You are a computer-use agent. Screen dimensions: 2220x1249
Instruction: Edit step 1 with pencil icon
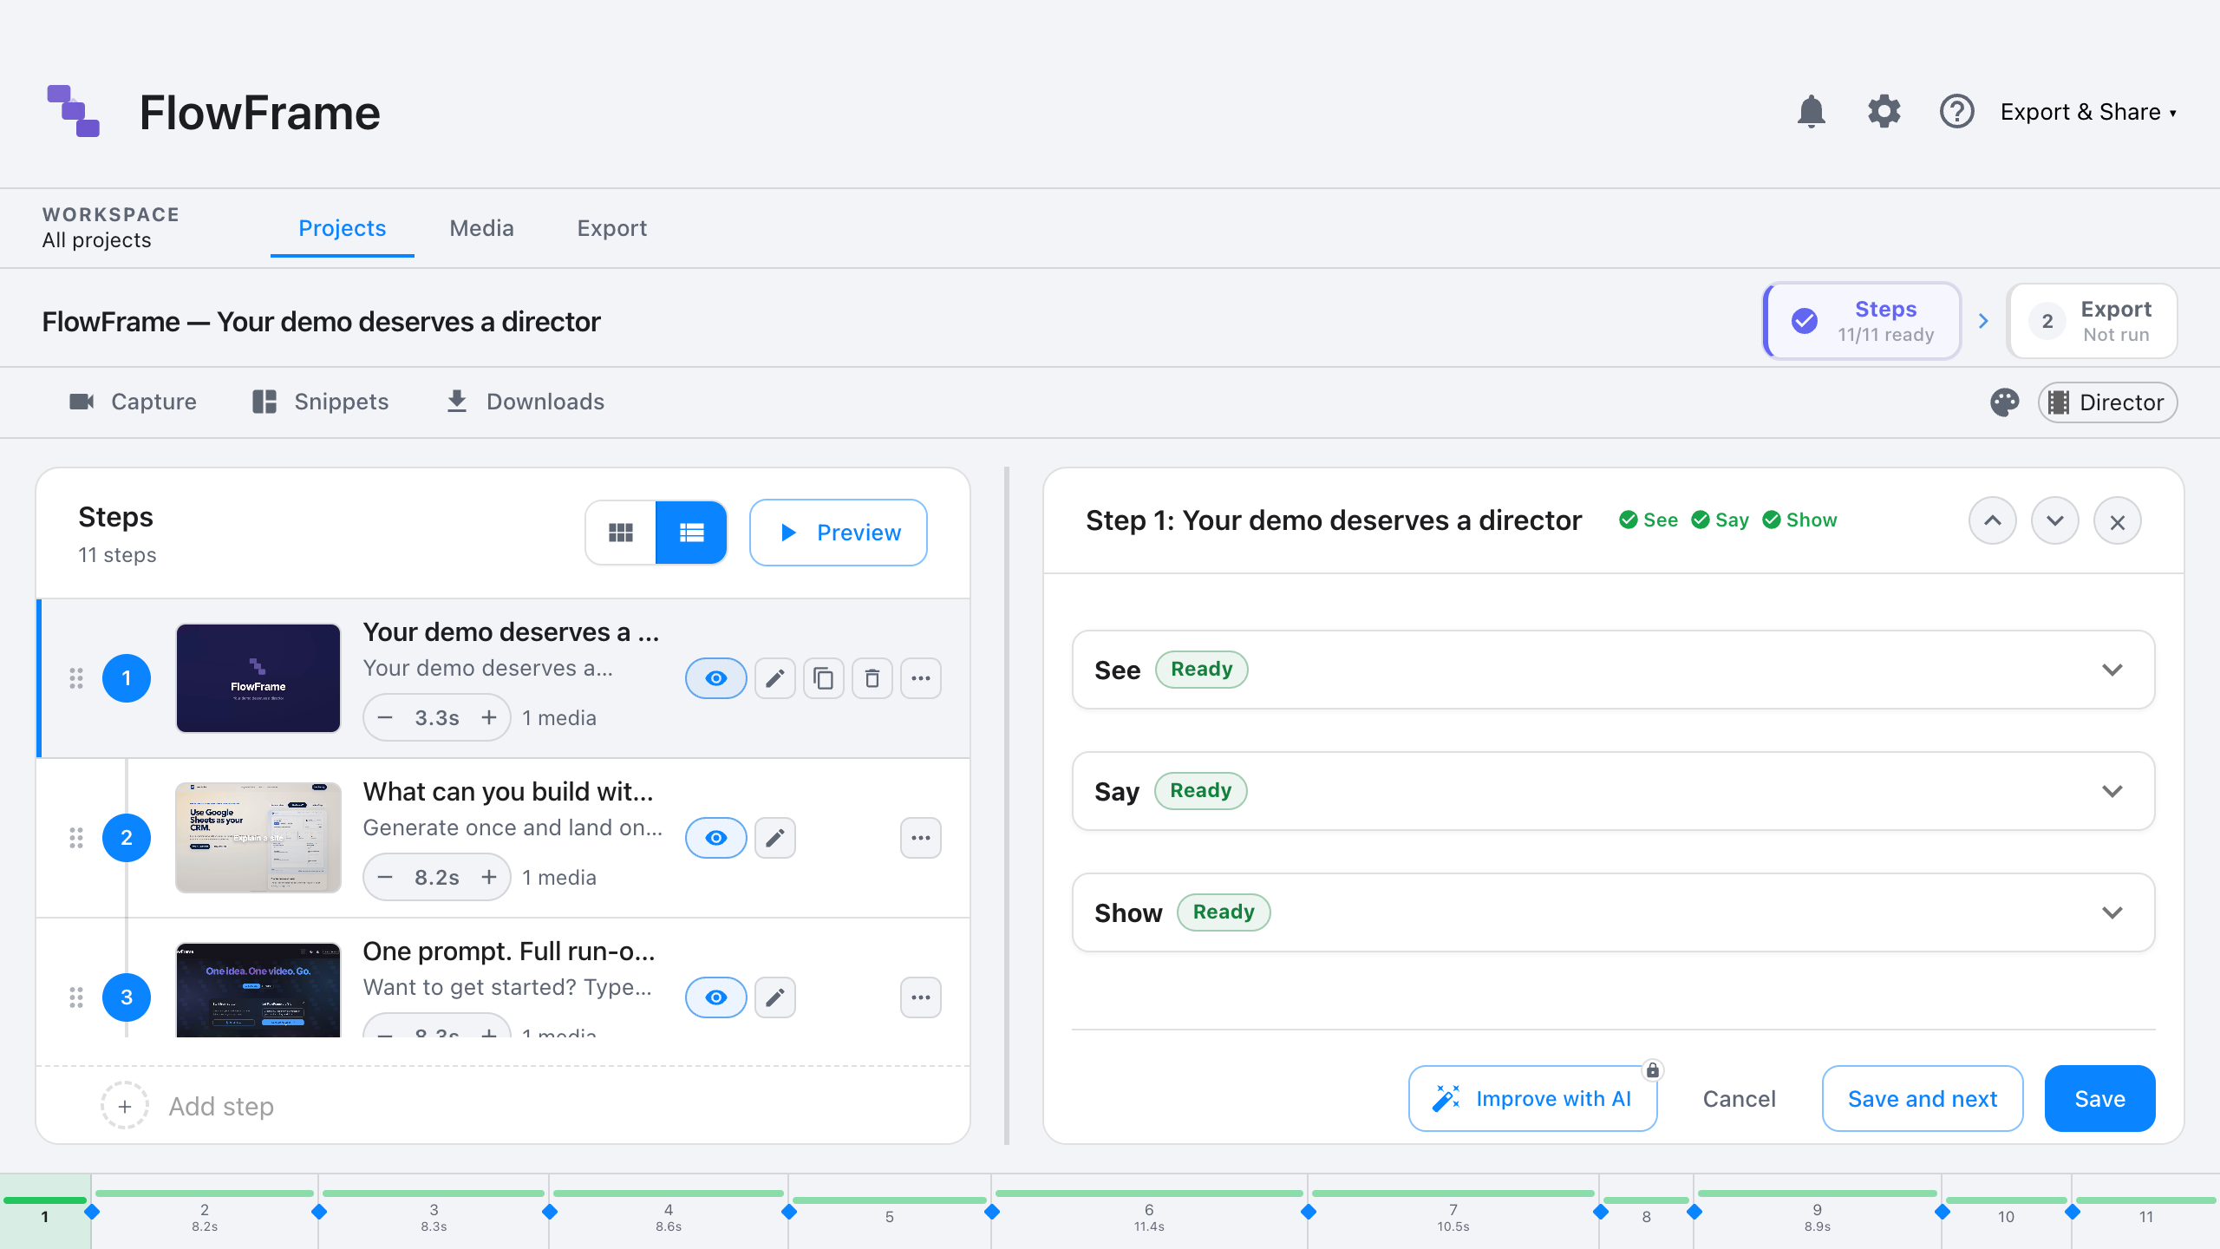775,678
